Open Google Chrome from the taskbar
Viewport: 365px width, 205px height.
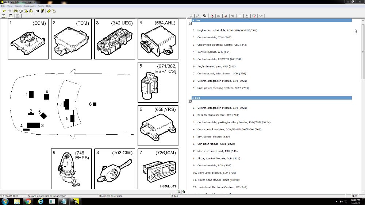(x=29, y=201)
